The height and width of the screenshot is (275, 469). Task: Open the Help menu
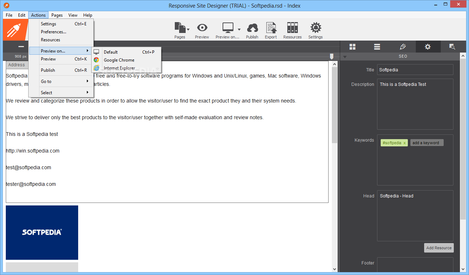pos(88,15)
